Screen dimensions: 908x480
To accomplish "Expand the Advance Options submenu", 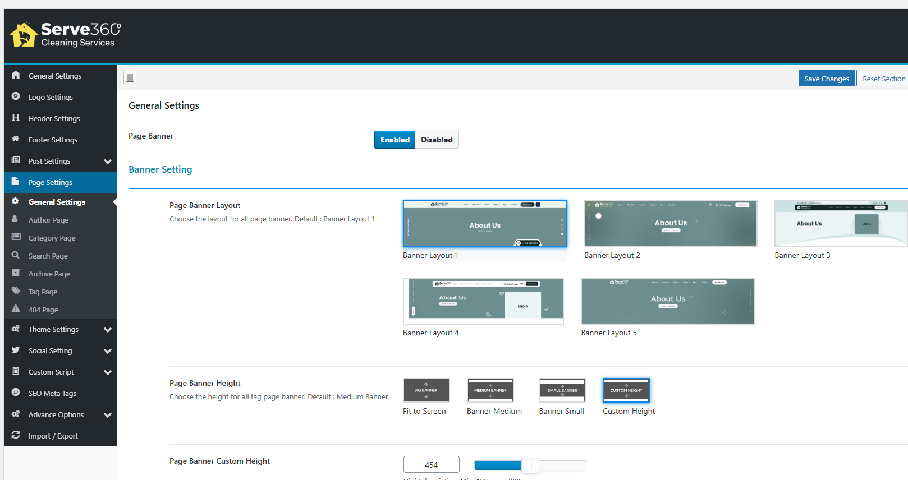I will 108,415.
